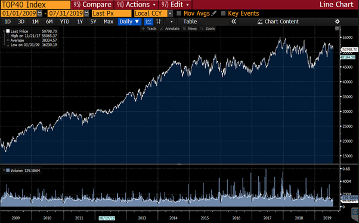
Task: Click the 2017 year label on time axis
Action: pyautogui.click(x=267, y=218)
